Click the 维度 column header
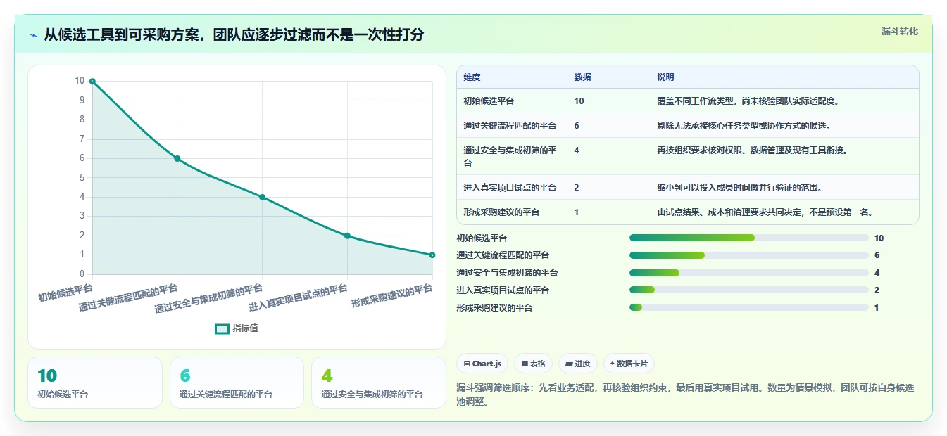The height and width of the screenshot is (436, 947). [472, 77]
